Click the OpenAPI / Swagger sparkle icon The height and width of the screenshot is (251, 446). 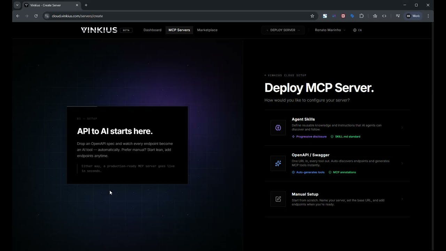(278, 163)
